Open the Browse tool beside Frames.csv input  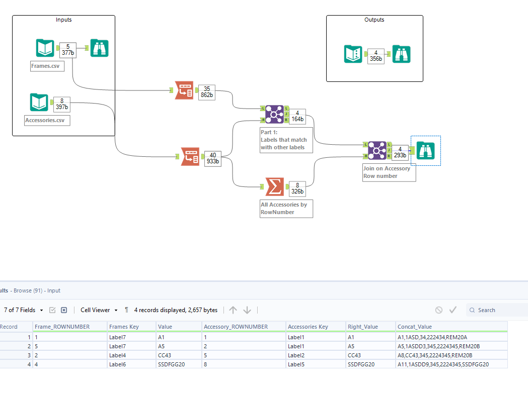pyautogui.click(x=99, y=48)
